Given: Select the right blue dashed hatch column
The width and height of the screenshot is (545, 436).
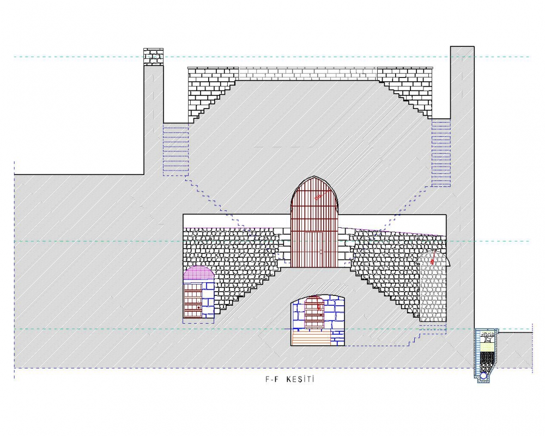Looking at the screenshot, I should (x=441, y=153).
